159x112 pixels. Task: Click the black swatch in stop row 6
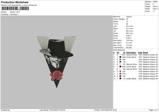(x=120, y=67)
